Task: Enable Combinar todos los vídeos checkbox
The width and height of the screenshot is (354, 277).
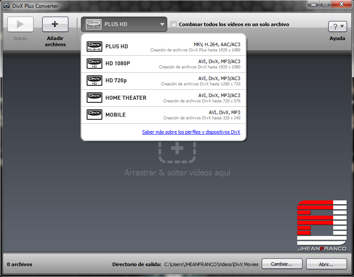Action: pyautogui.click(x=173, y=24)
